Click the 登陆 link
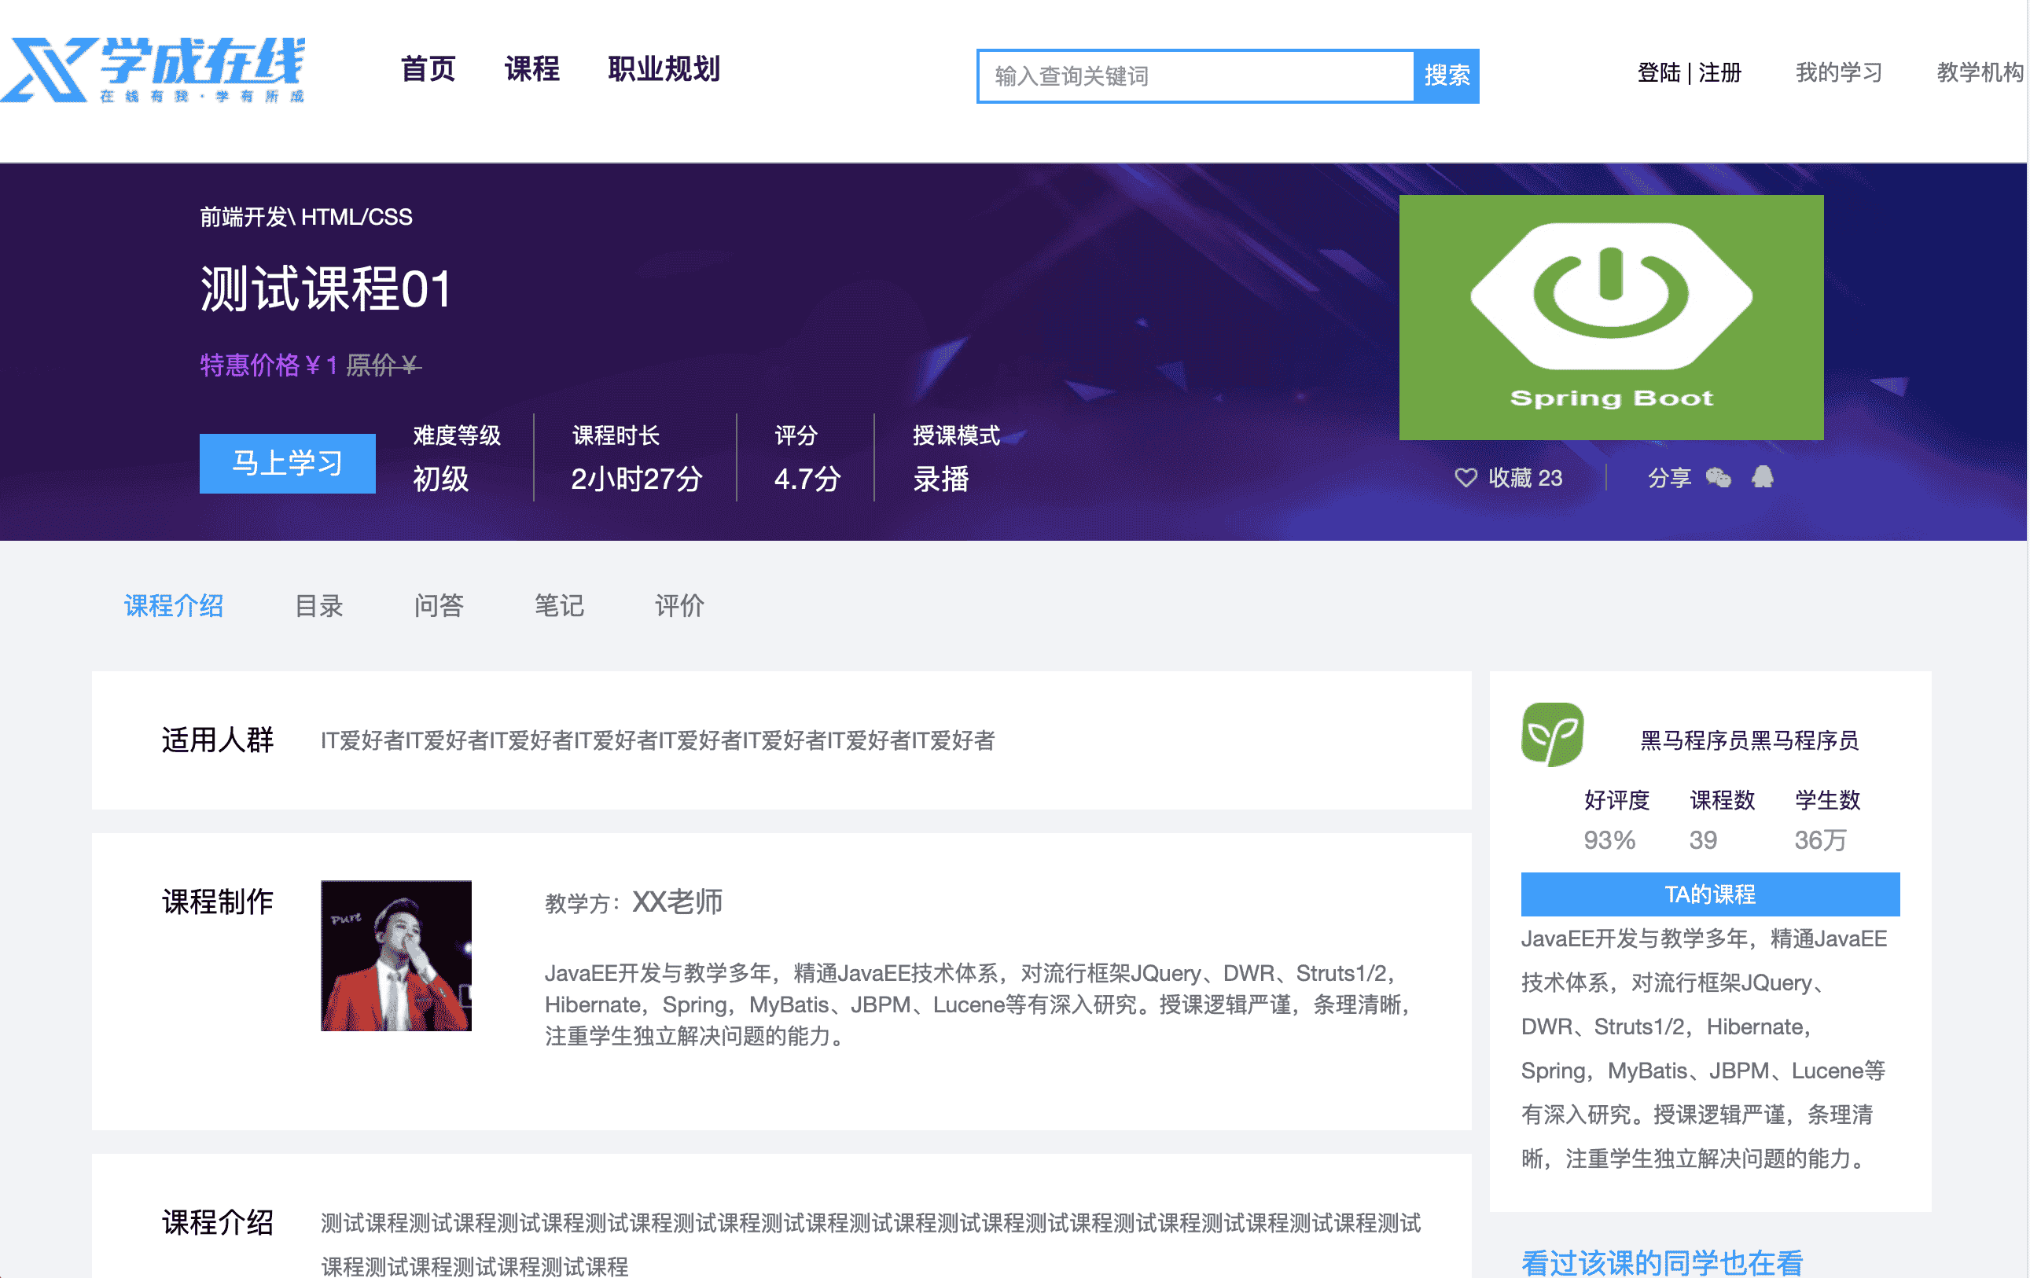Screen dimensions: 2030x1278 (x=1658, y=72)
